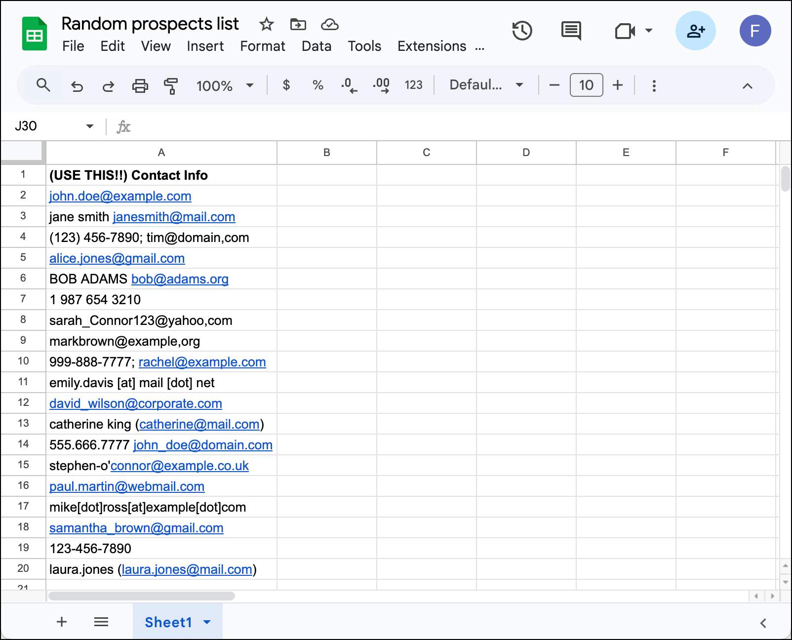Click the font size field showing 10
Viewport: 792px width, 640px height.
[x=586, y=85]
